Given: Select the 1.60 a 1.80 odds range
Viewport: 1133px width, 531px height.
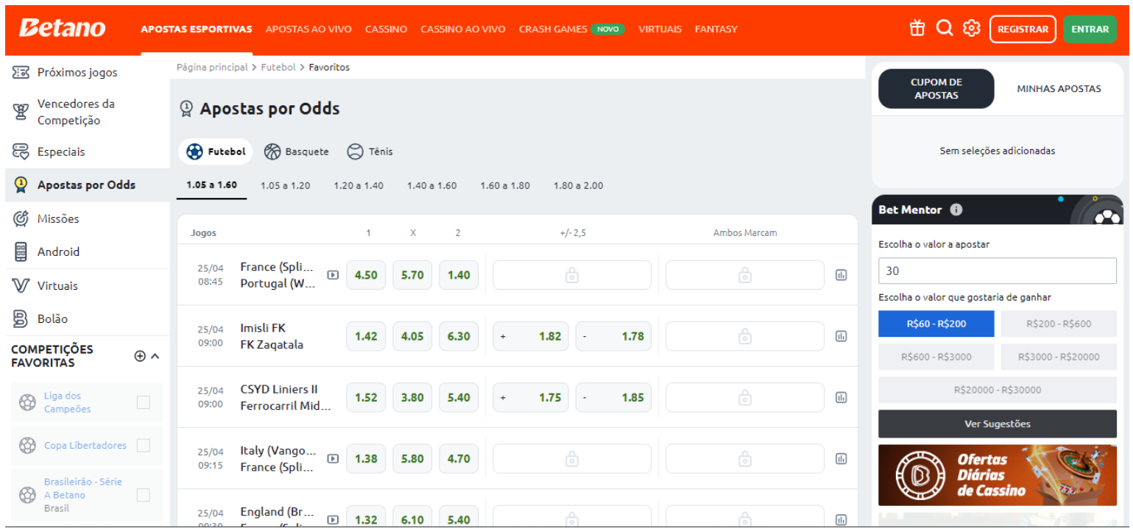Looking at the screenshot, I should [505, 185].
